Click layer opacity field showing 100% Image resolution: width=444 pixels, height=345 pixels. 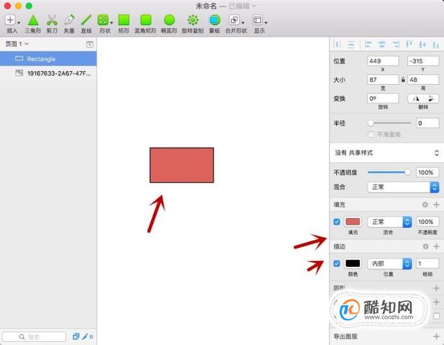point(427,172)
